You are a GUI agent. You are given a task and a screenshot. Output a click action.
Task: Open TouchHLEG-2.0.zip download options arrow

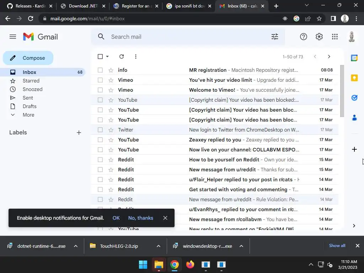[159, 246]
